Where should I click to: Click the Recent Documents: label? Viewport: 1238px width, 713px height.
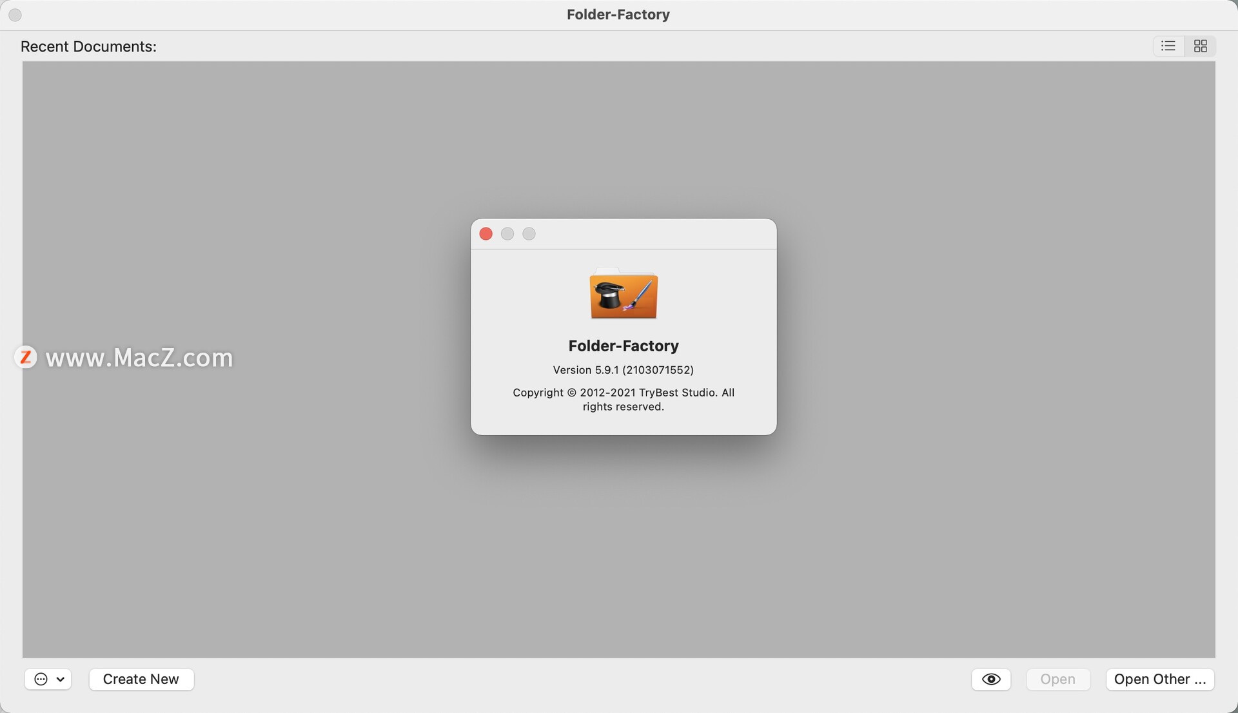tap(88, 46)
